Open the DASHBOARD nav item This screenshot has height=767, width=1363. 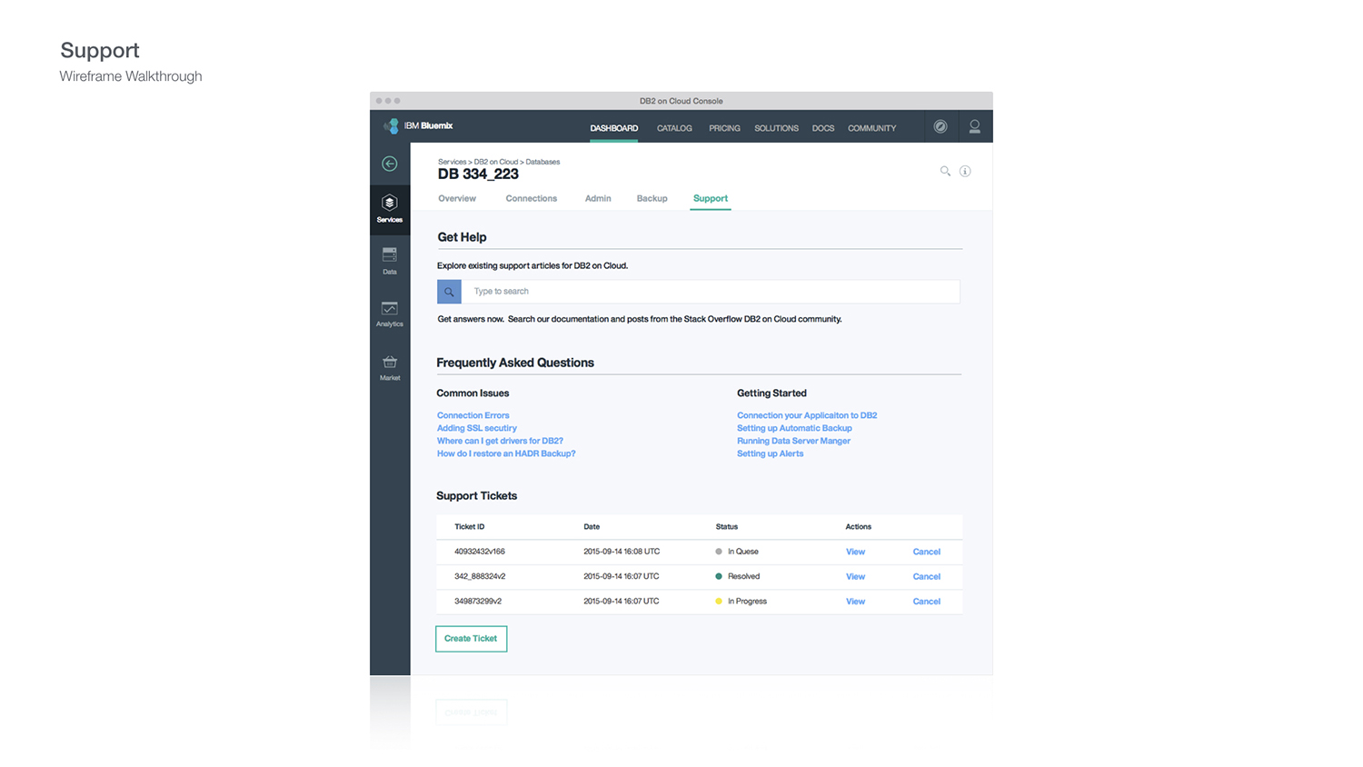coord(614,128)
